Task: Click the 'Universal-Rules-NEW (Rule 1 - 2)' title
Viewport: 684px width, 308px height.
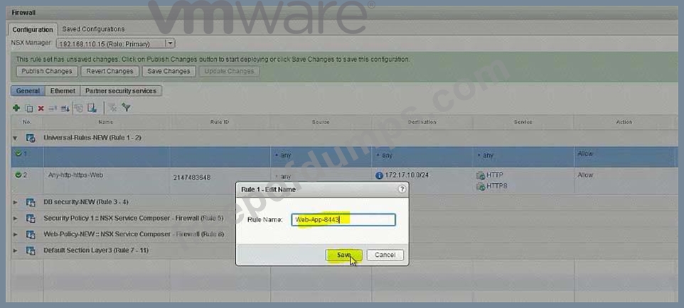Action: [92, 138]
